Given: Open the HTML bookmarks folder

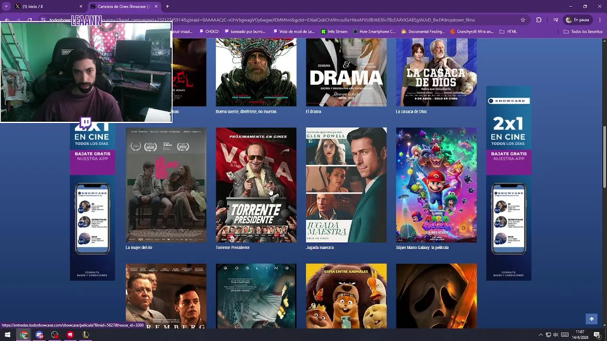Looking at the screenshot, I should pyautogui.click(x=508, y=32).
